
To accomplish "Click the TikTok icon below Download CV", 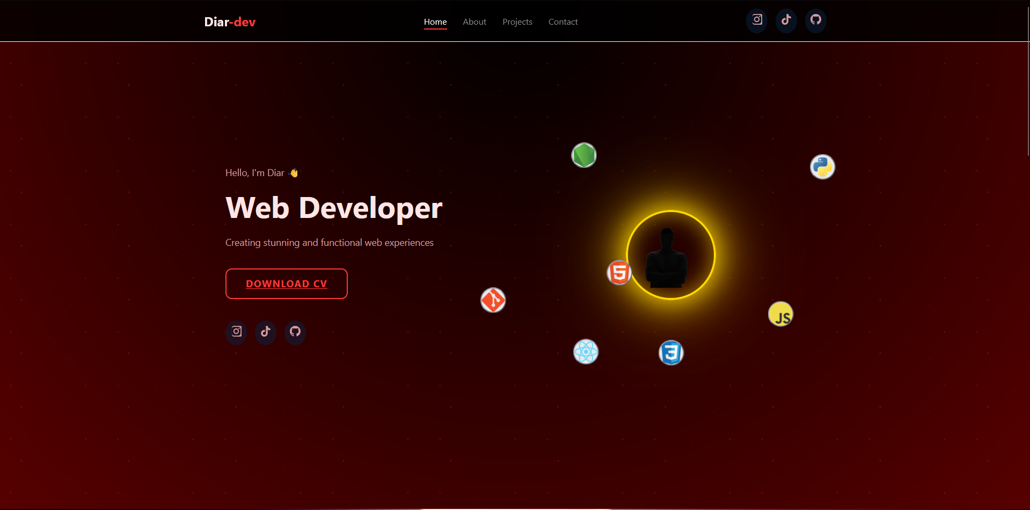I will [x=266, y=332].
